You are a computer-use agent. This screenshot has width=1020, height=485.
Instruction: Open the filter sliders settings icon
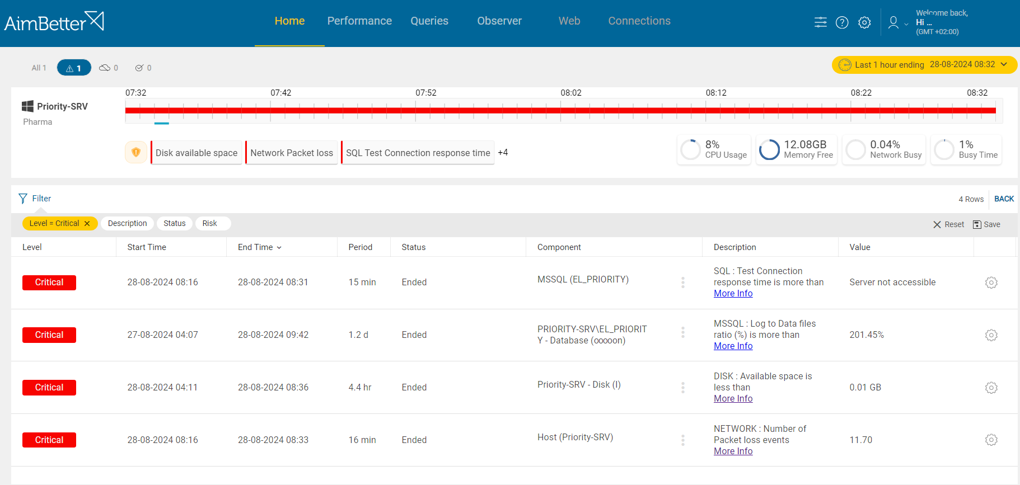820,22
